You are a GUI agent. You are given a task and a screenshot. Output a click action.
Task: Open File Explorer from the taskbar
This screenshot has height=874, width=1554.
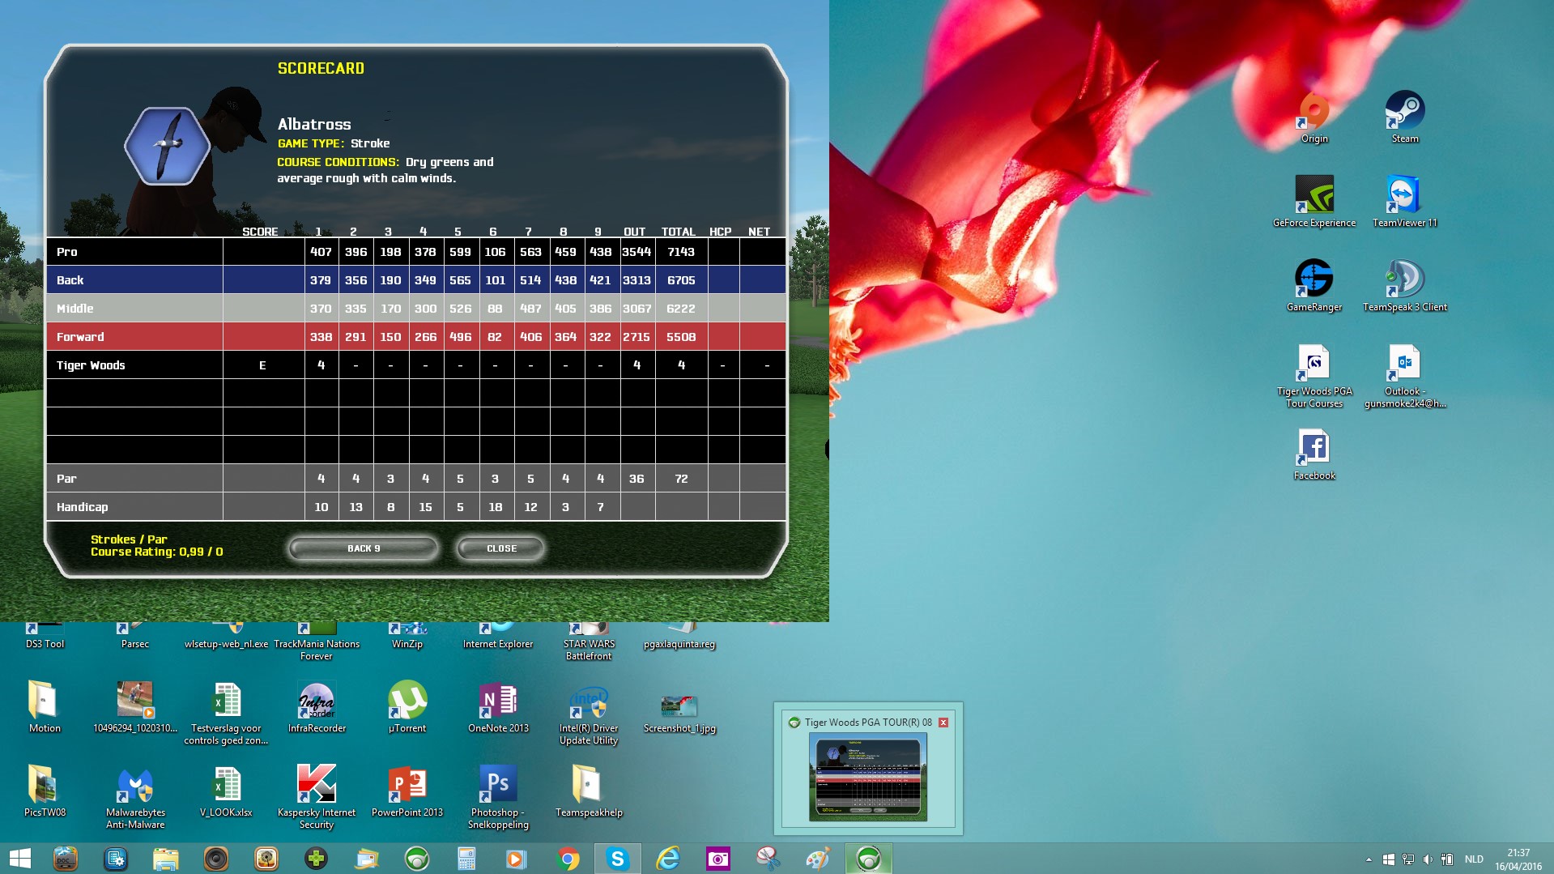(165, 859)
